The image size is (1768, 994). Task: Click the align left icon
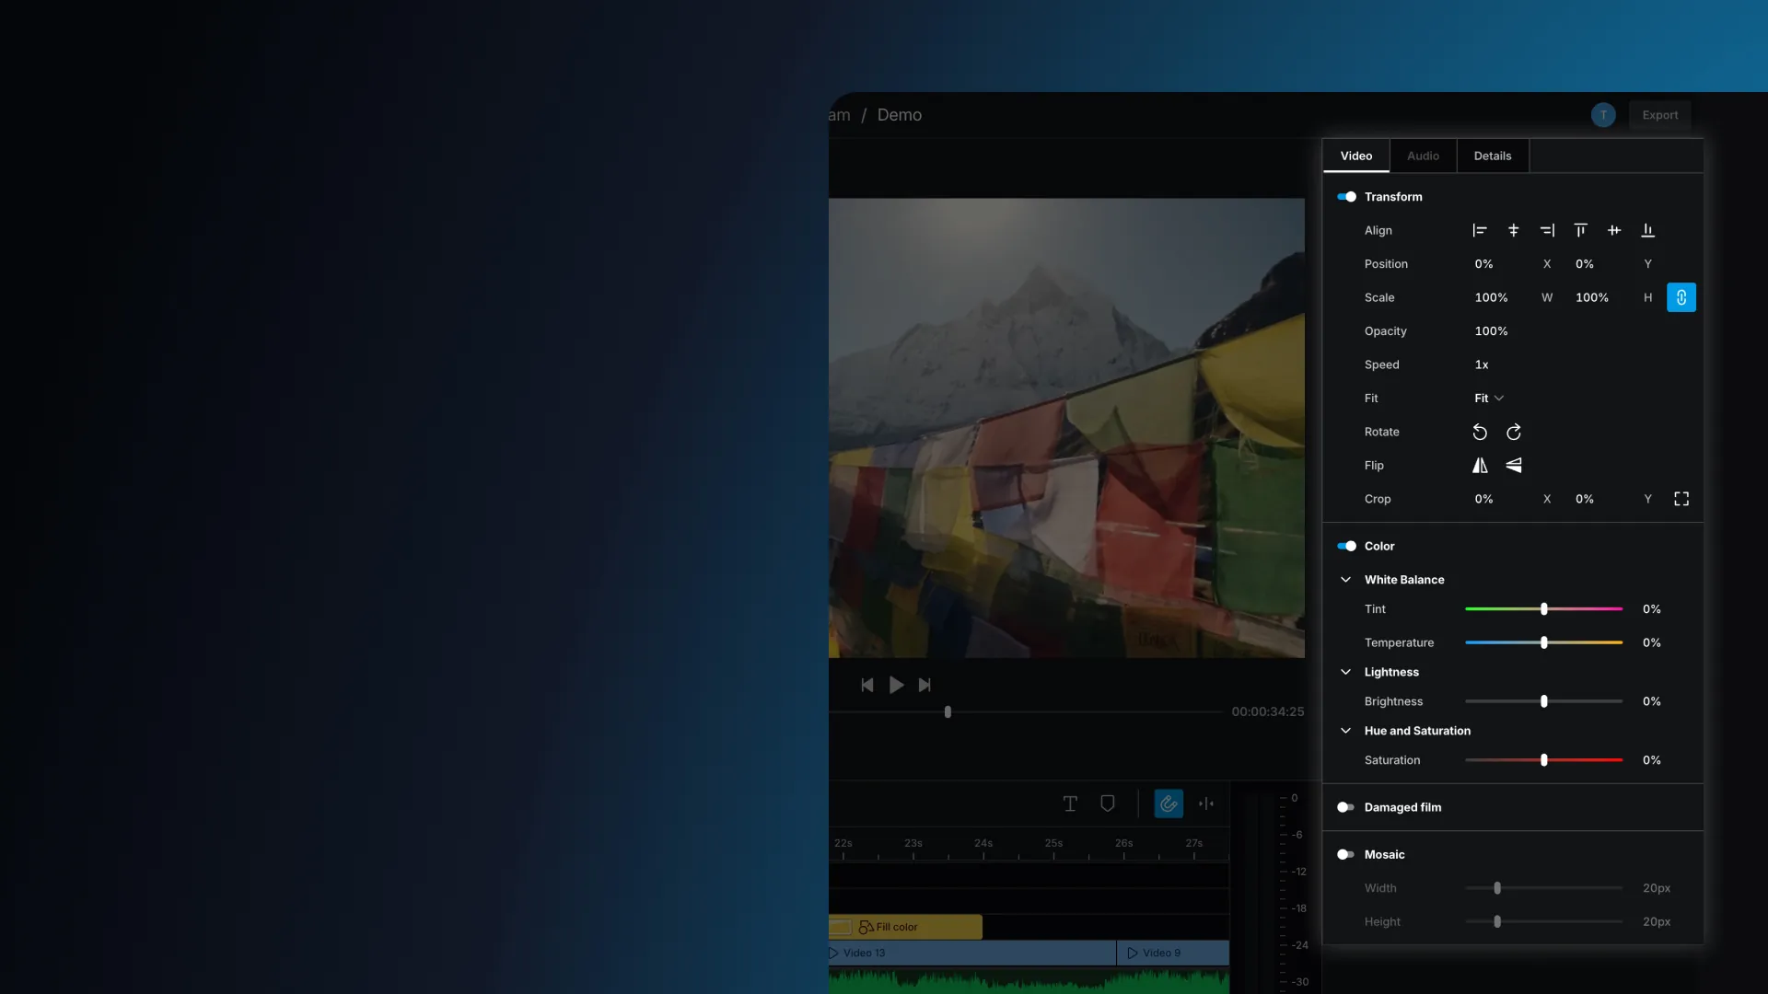[1480, 230]
